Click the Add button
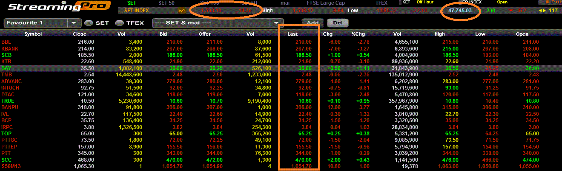Viewport: 562px width, 171px height. [313, 23]
